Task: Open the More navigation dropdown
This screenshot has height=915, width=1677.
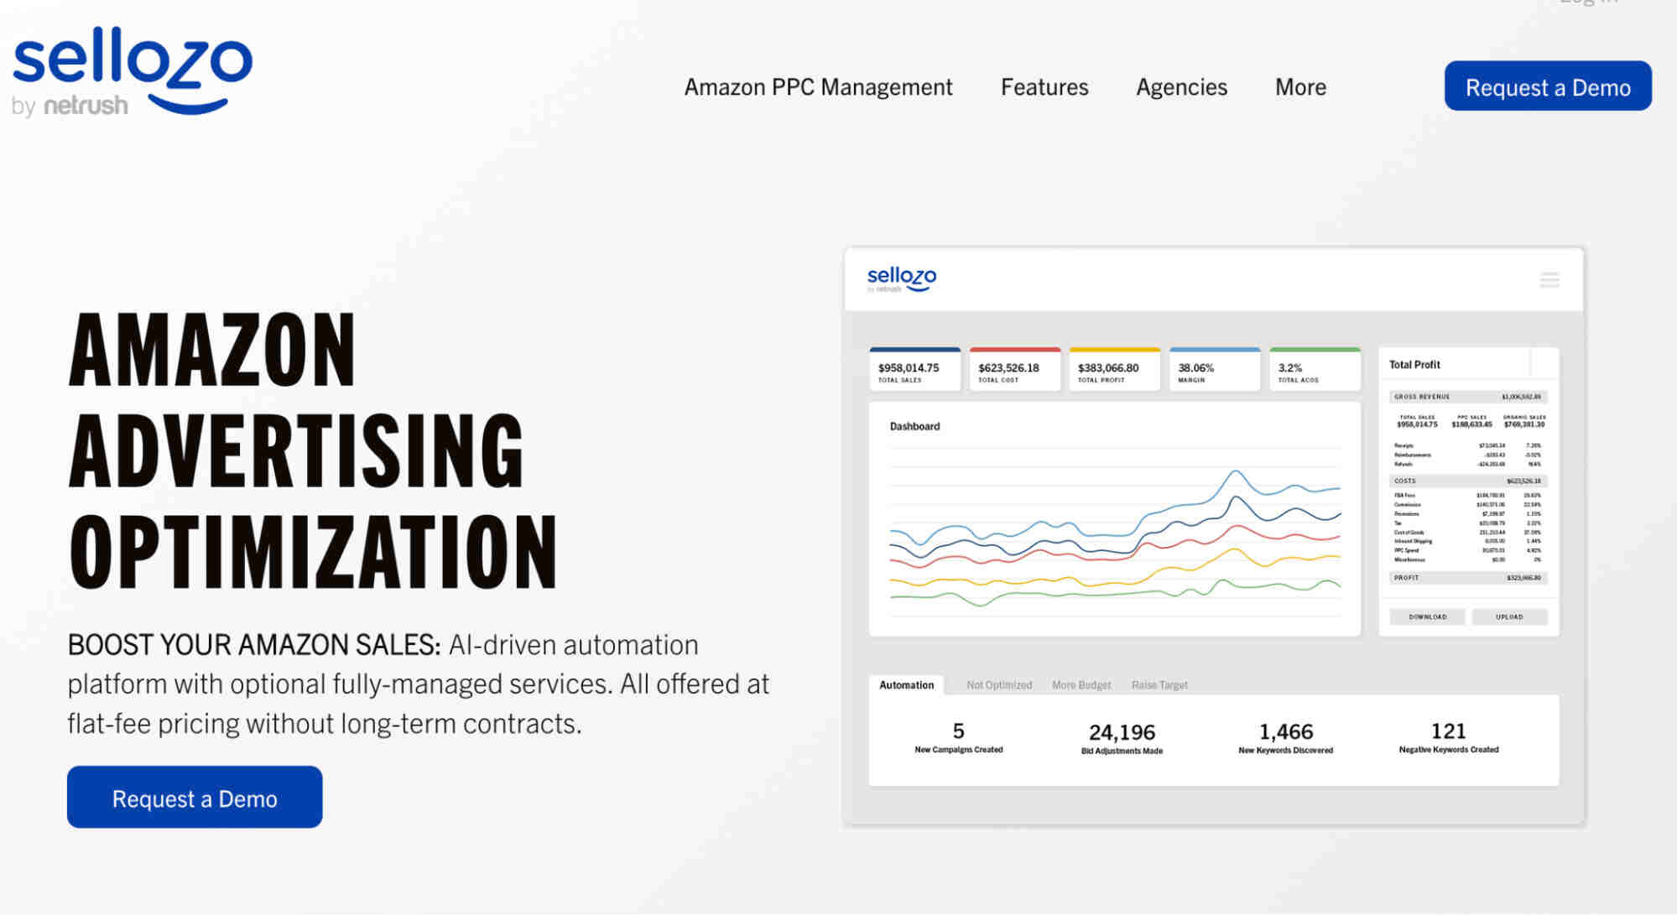Action: (1299, 87)
